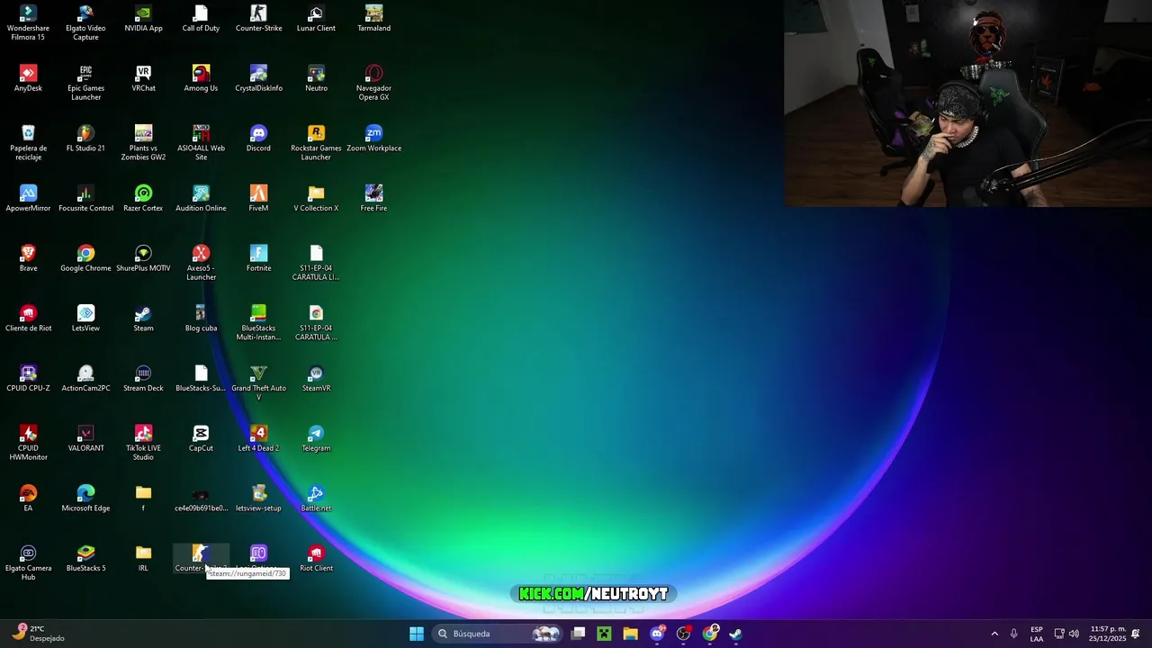Select the Focusrite Control shortcut
The image size is (1152, 648).
(85, 198)
